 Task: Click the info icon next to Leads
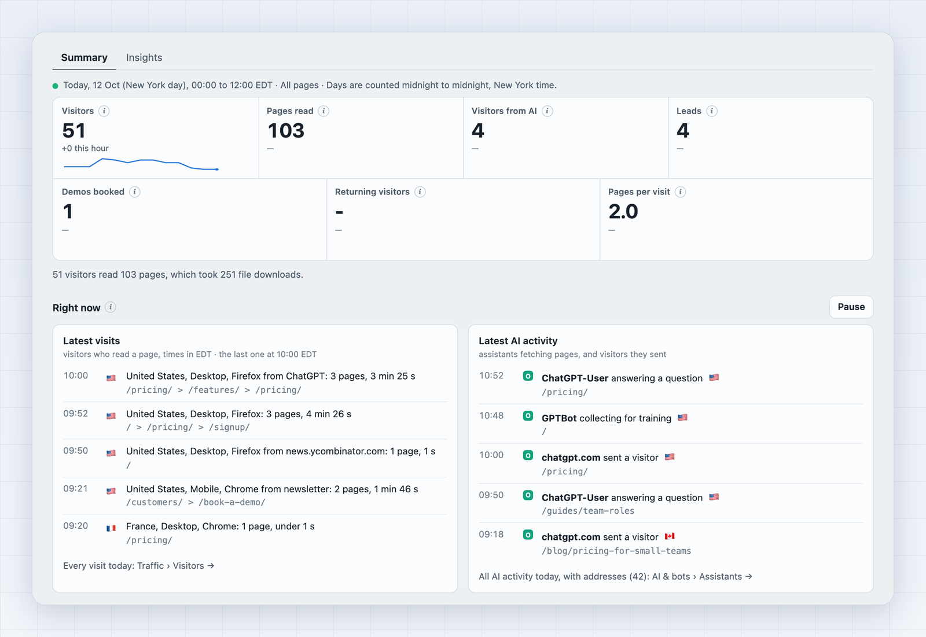[x=712, y=111]
